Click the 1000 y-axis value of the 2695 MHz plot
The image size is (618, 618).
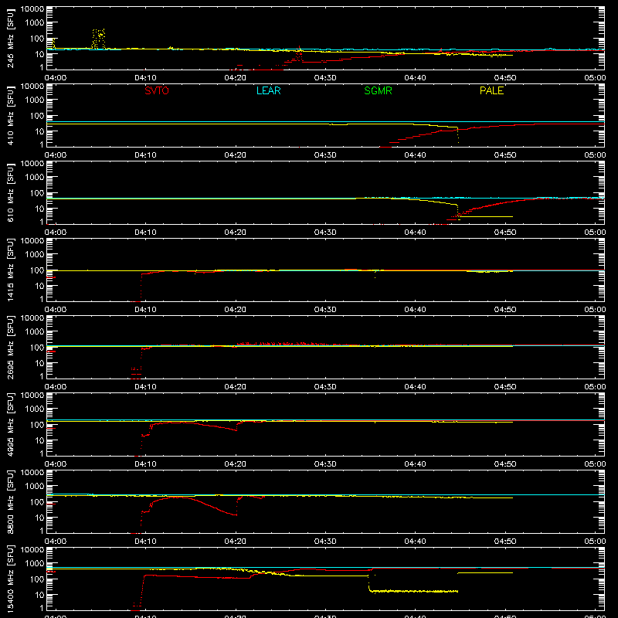(x=35, y=332)
